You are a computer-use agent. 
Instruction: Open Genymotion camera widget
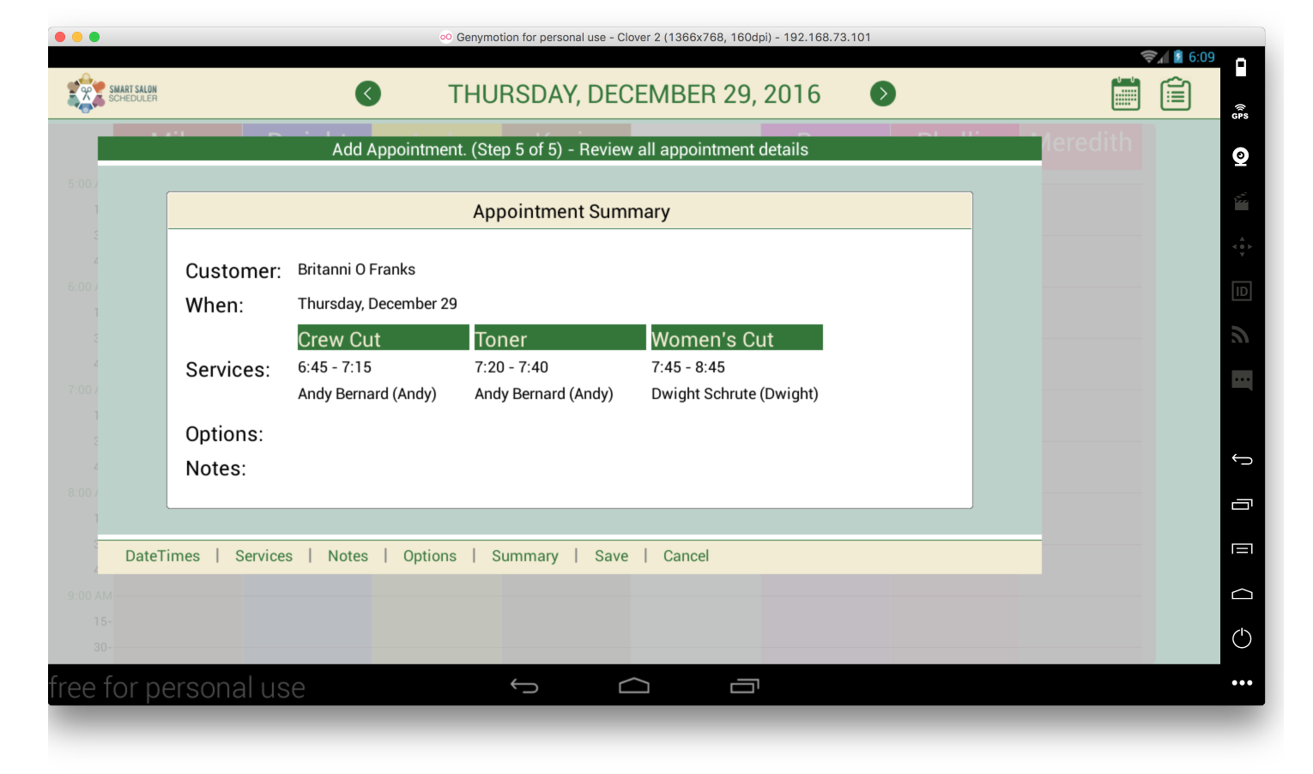(x=1241, y=156)
